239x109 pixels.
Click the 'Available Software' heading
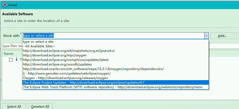(x=18, y=14)
